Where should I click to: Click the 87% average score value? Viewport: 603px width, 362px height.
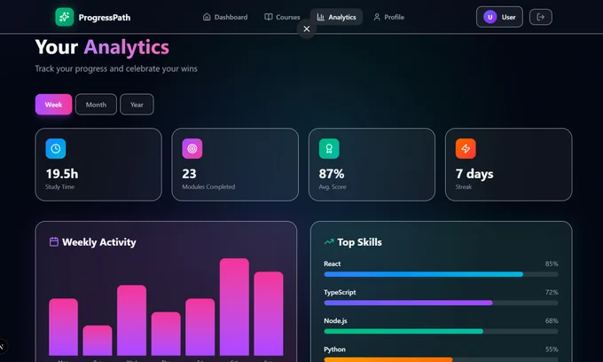coord(332,174)
